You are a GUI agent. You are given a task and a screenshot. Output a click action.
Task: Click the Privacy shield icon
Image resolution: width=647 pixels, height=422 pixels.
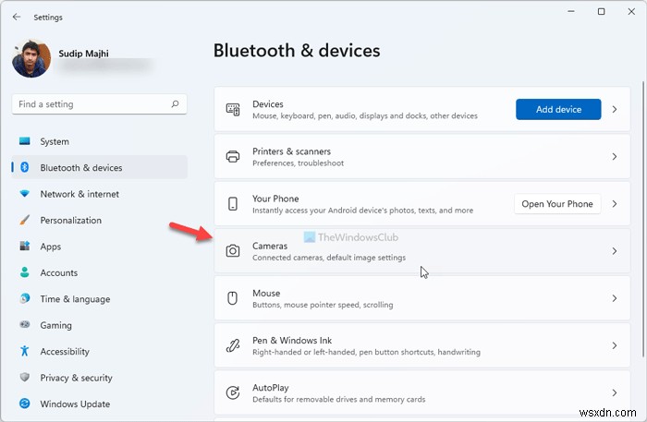25,377
